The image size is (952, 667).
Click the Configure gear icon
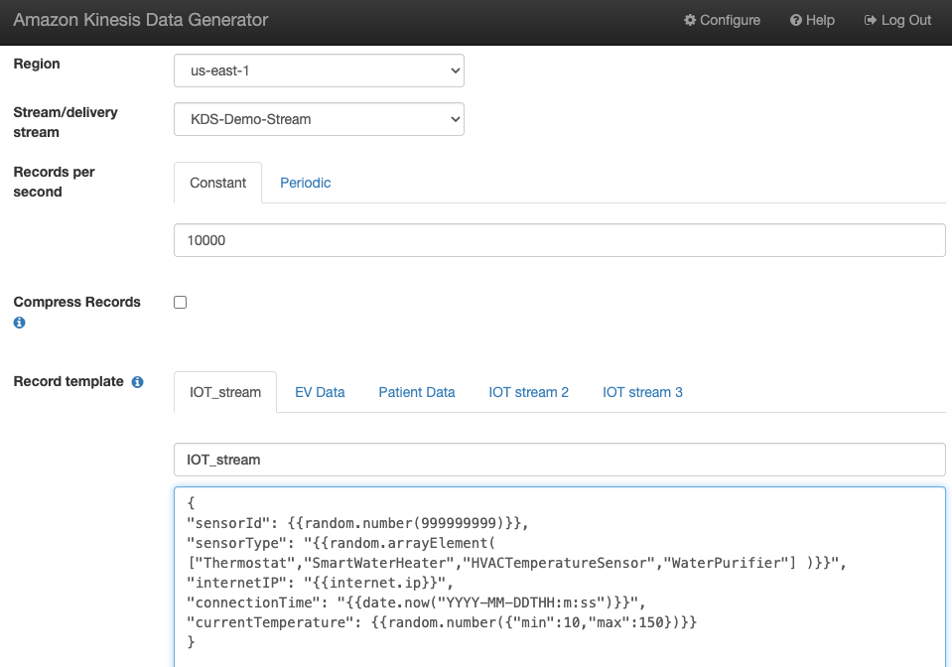pyautogui.click(x=690, y=20)
